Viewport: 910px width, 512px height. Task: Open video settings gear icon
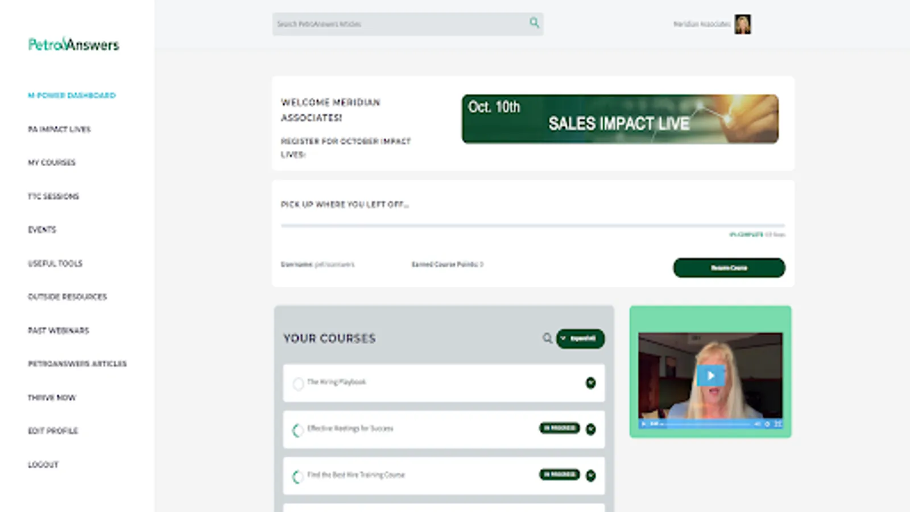point(767,424)
